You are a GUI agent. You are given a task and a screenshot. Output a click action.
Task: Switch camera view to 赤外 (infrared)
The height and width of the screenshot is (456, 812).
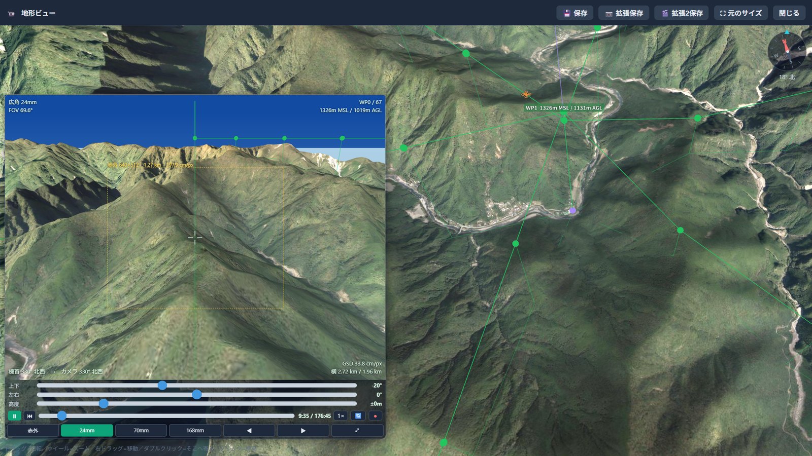(33, 431)
